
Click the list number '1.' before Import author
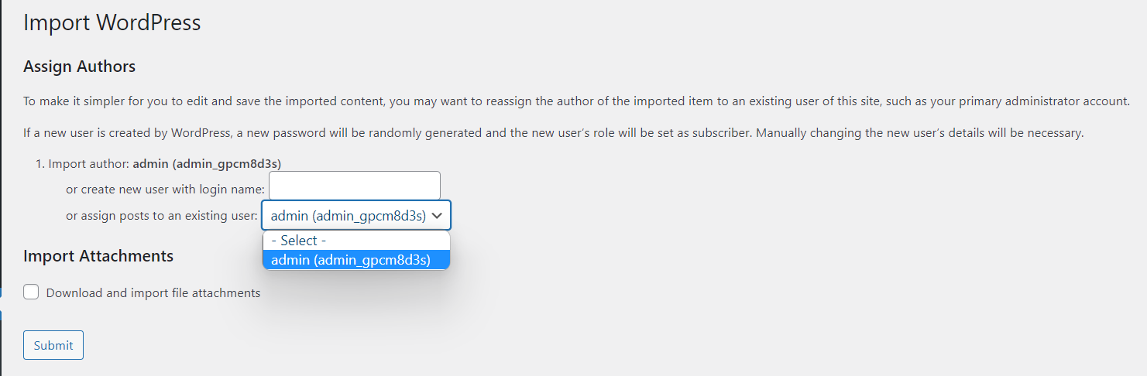coord(41,164)
